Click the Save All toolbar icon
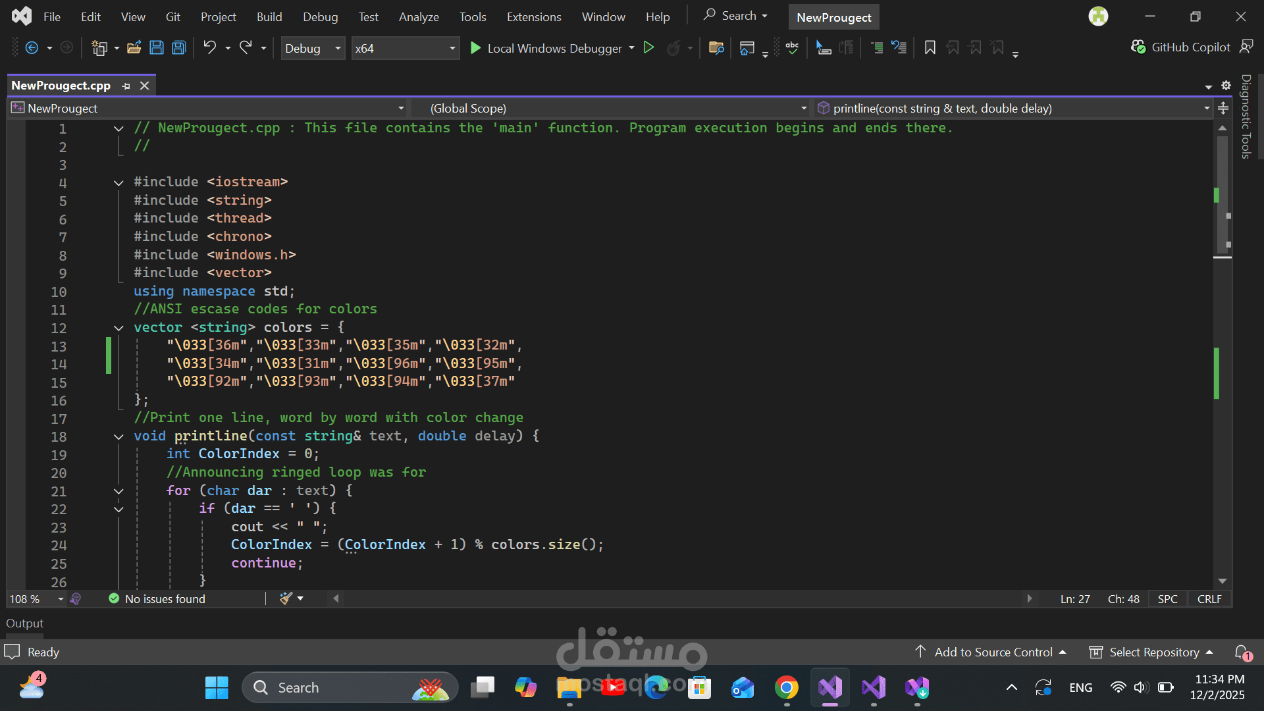Image resolution: width=1264 pixels, height=711 pixels. [178, 47]
